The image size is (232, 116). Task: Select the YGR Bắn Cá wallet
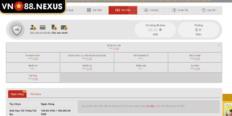coord(87,68)
